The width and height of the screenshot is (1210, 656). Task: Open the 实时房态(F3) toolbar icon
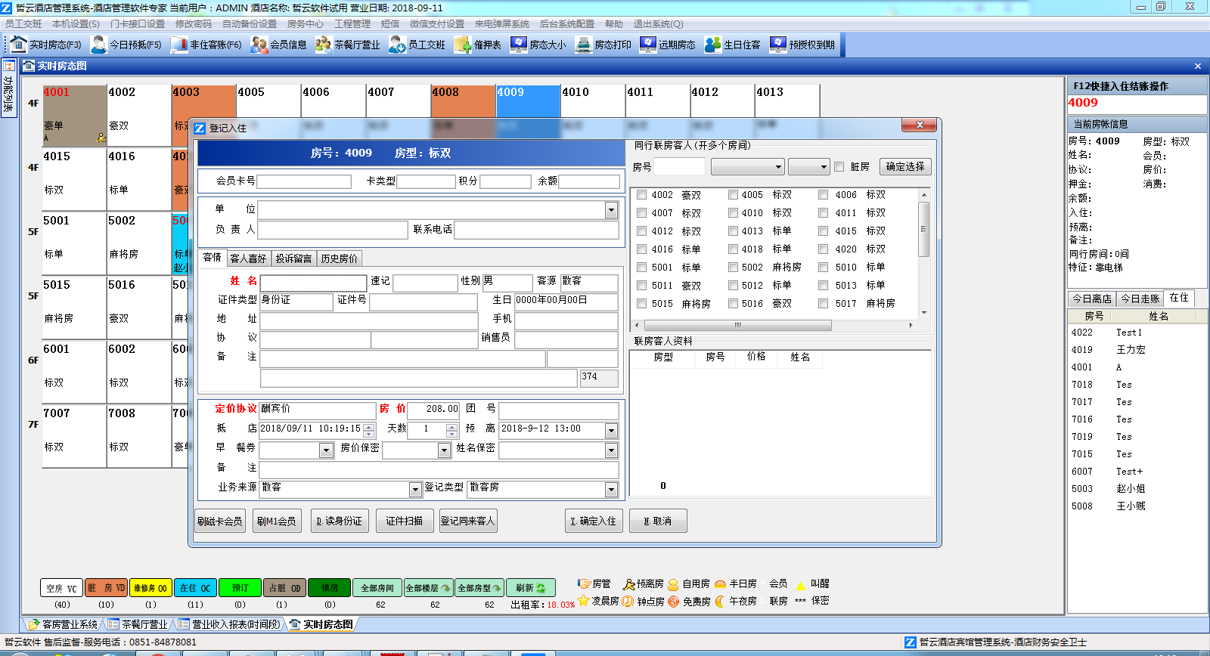(18, 45)
